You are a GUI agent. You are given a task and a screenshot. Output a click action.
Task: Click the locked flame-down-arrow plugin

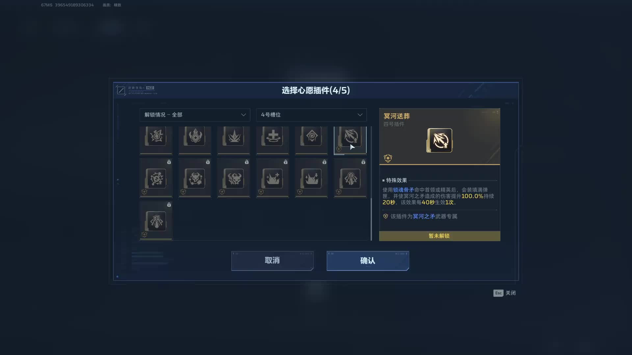311,178
